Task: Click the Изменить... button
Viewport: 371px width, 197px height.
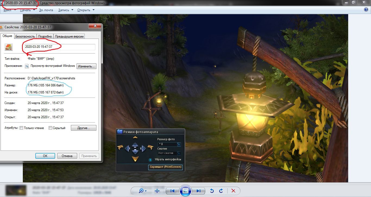Action: pos(86,66)
